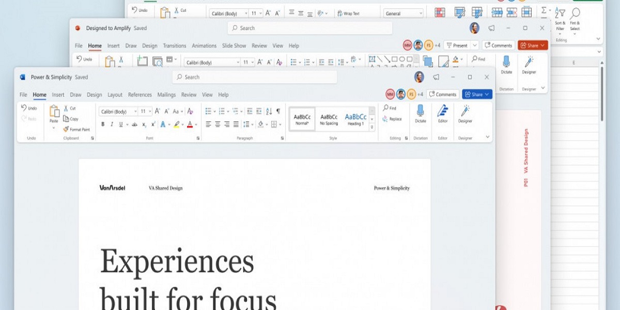The width and height of the screenshot is (620, 310).
Task: Select the Format Painter tool
Action: pos(76,130)
